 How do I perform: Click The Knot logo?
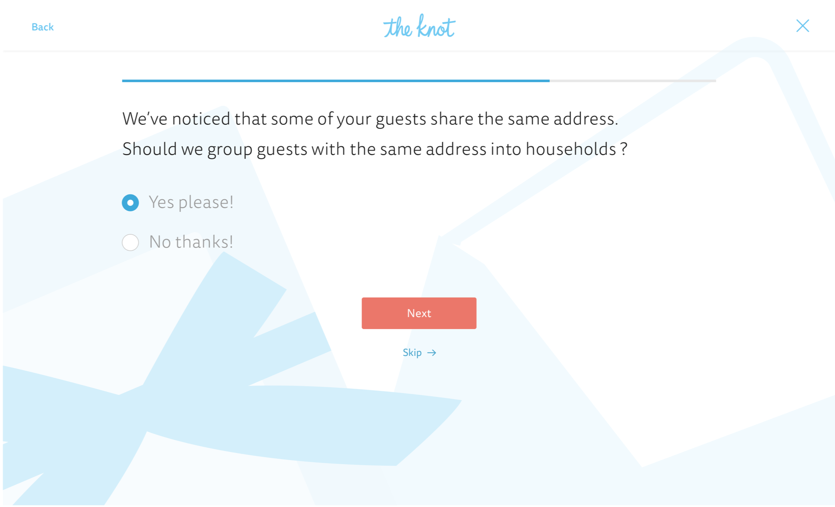419,27
